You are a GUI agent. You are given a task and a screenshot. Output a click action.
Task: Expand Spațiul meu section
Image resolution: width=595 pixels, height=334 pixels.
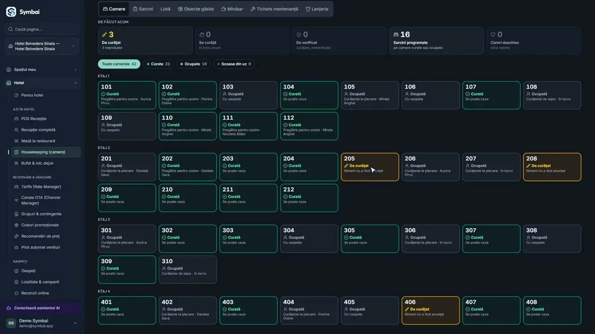(x=42, y=70)
